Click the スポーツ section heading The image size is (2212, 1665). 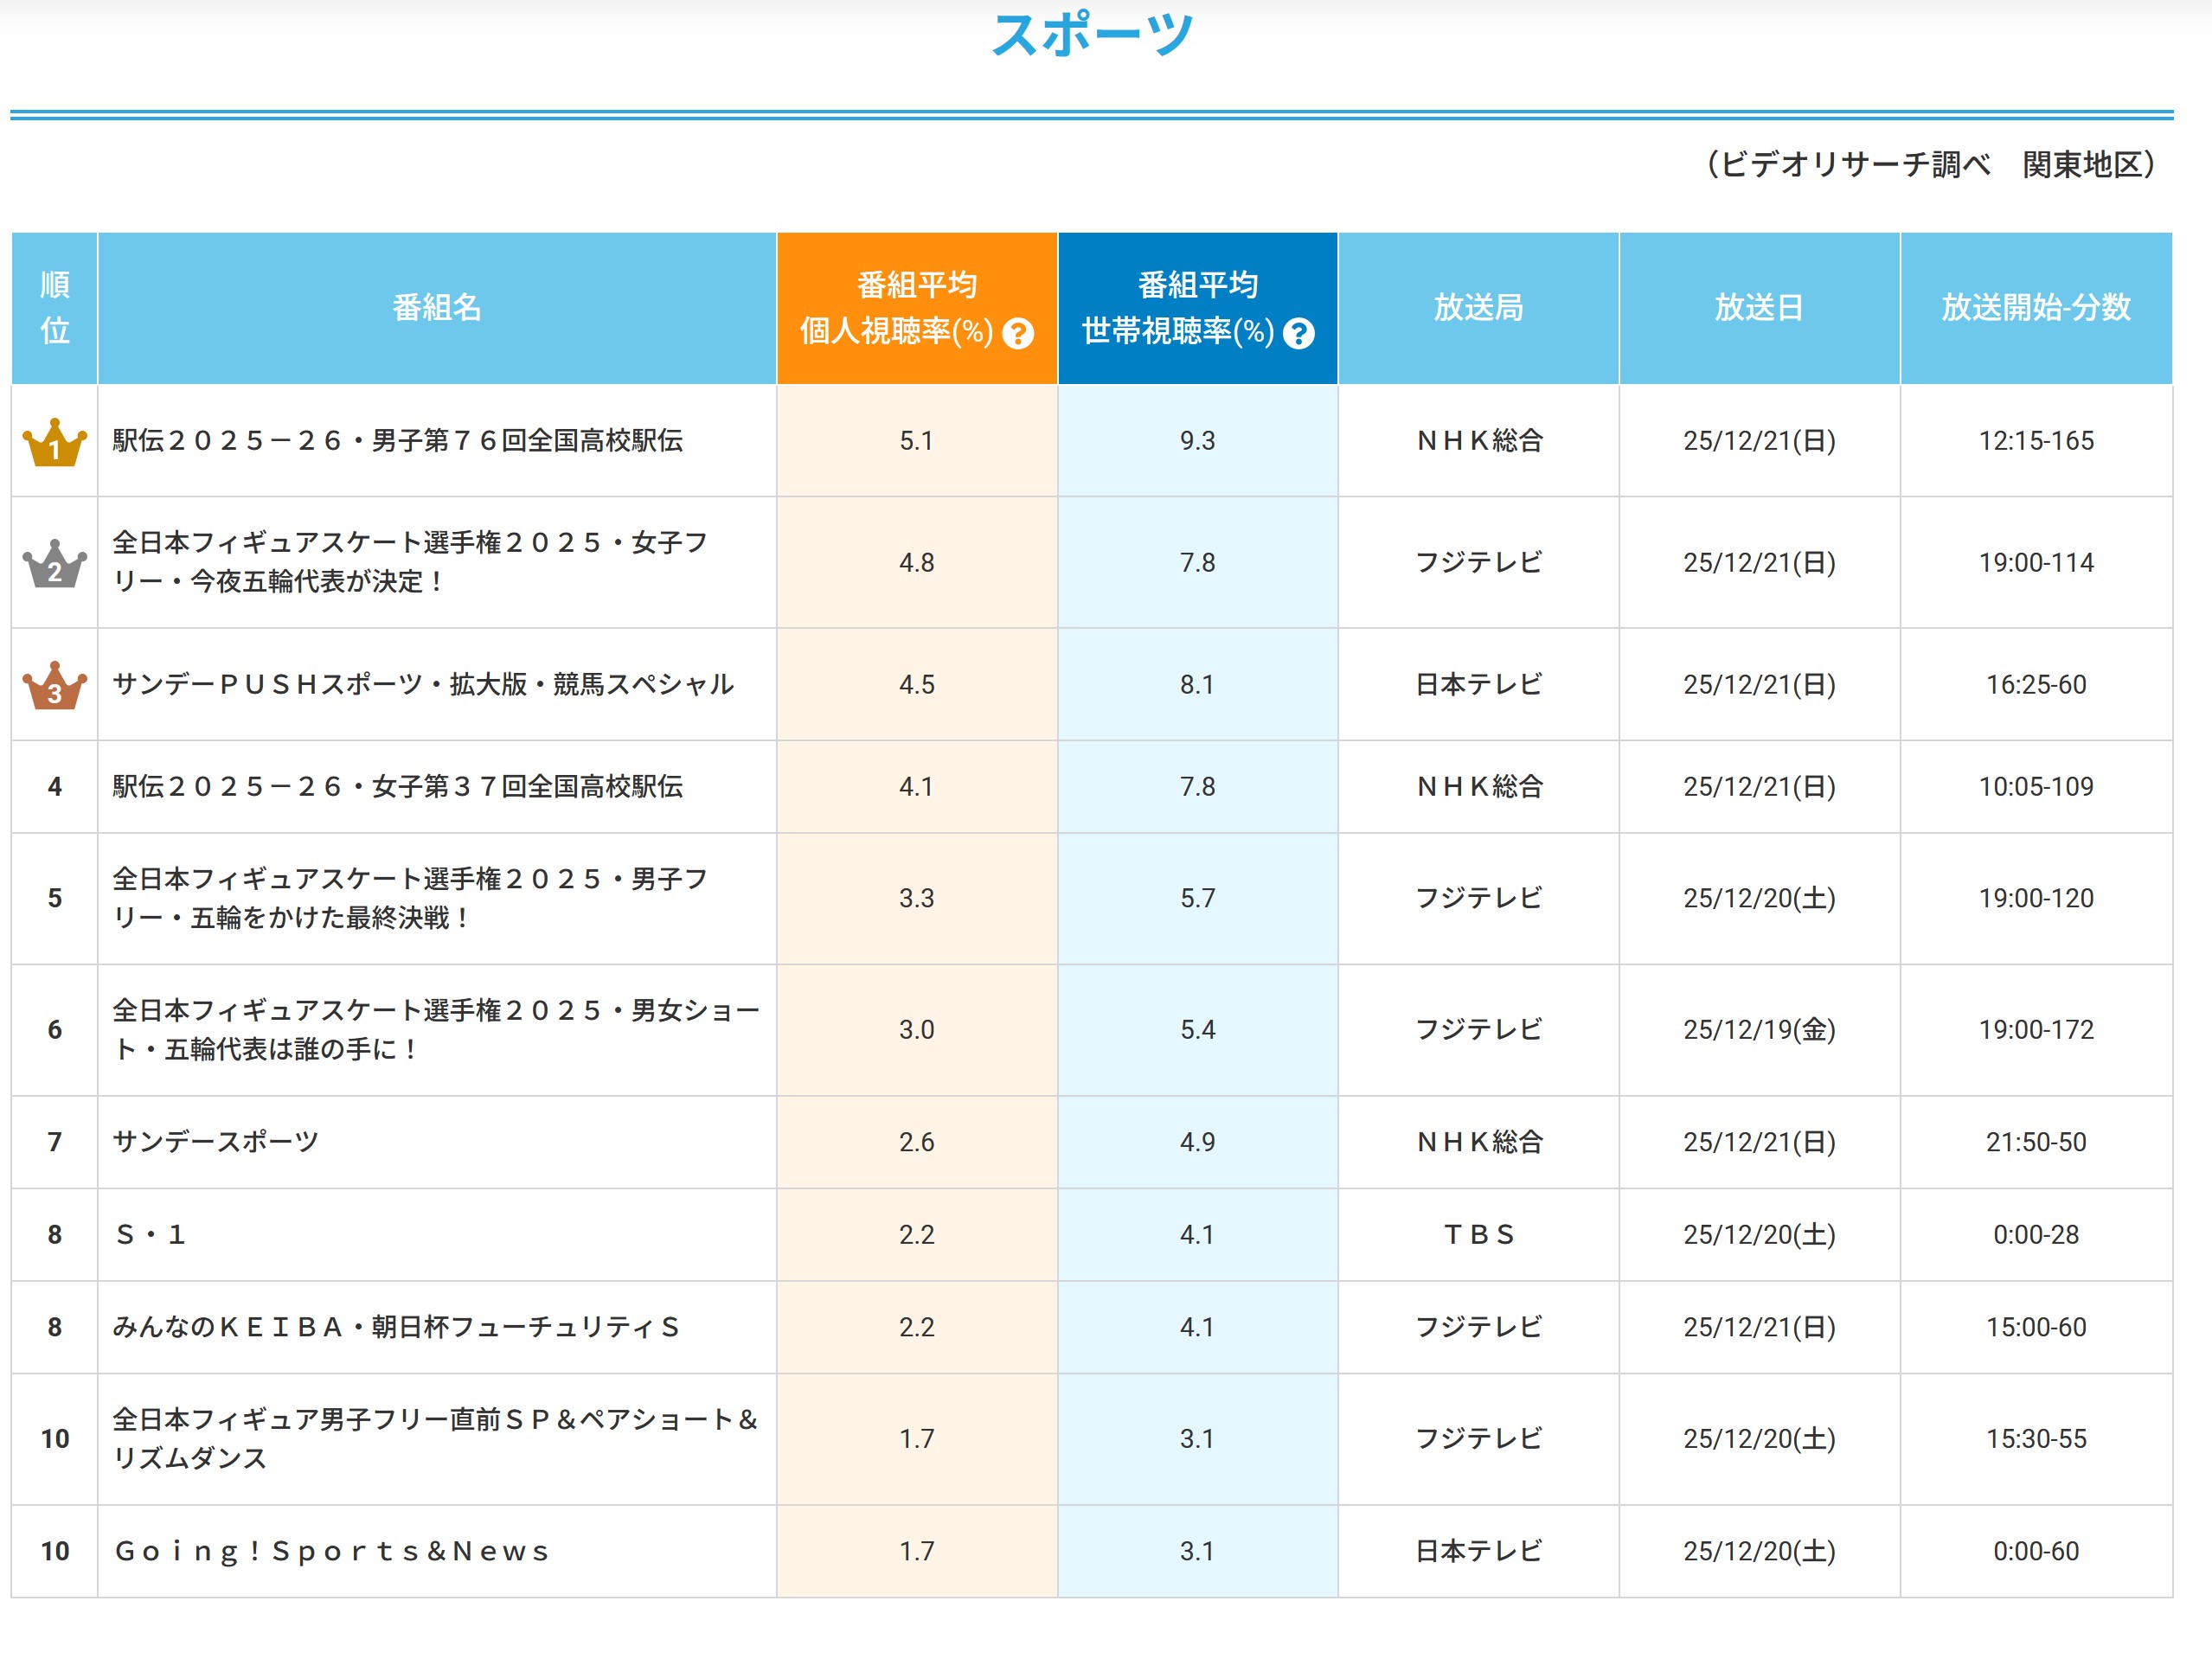click(1092, 35)
